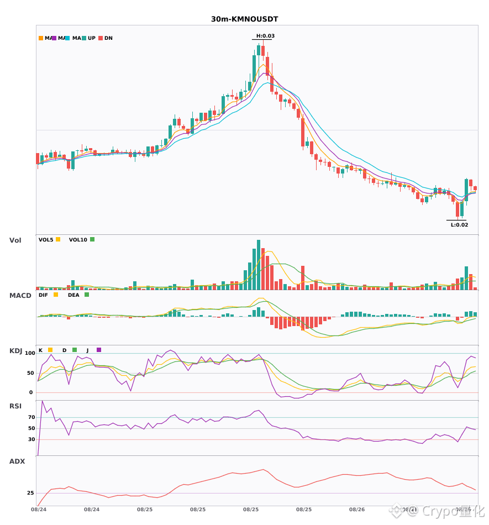Click the VOL10 legend text

78,240
